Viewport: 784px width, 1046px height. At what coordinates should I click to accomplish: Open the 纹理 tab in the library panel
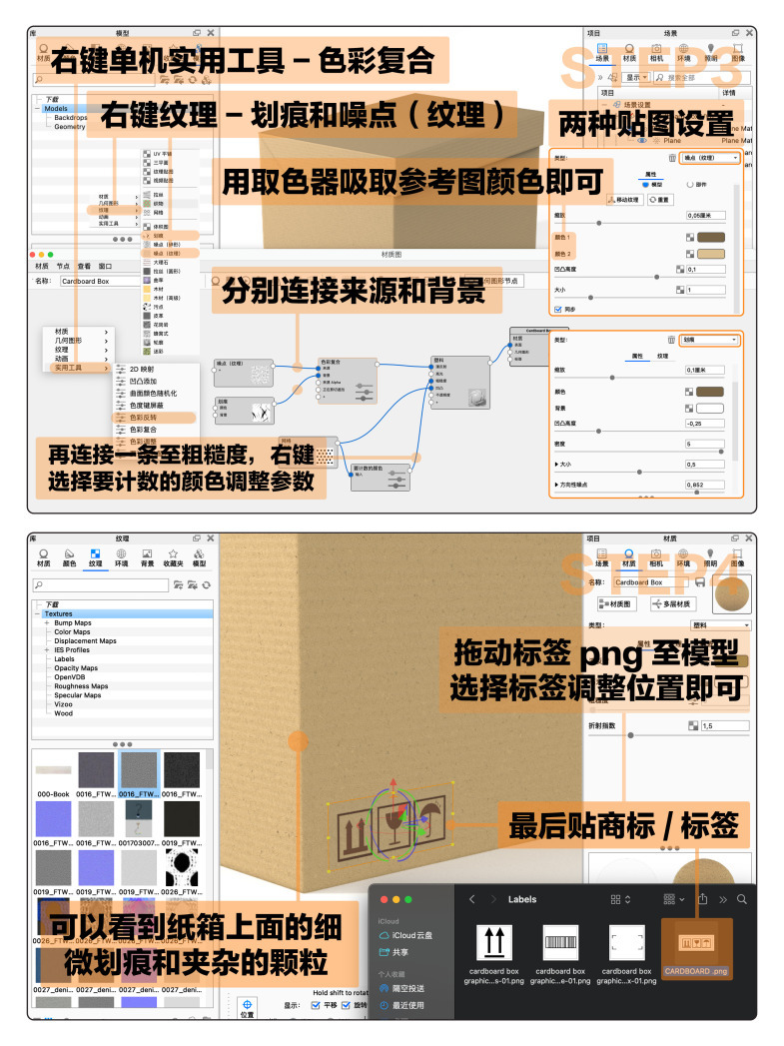click(x=95, y=557)
